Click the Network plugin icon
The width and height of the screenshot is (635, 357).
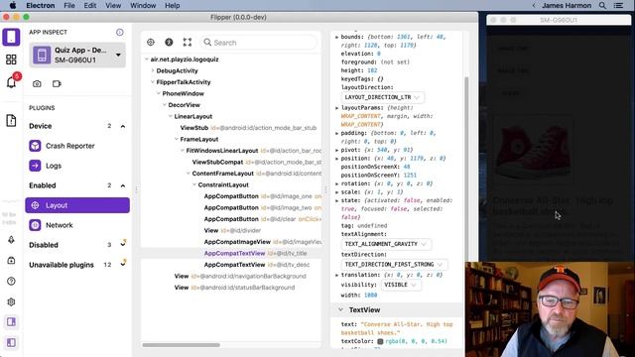point(35,225)
